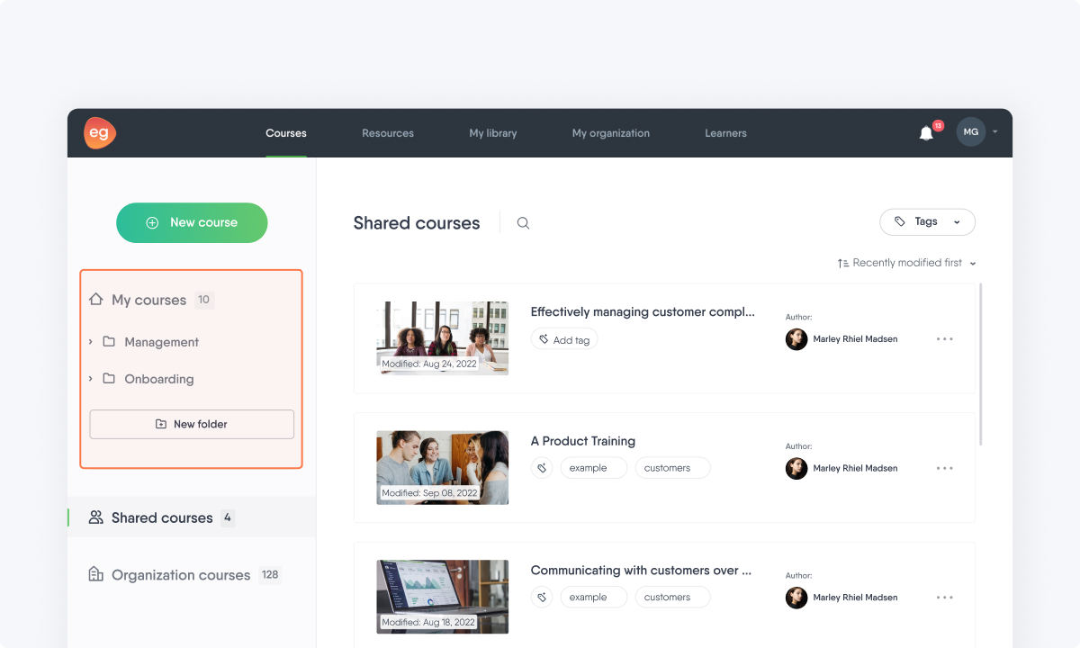
Task: Select the Shared courses sidebar item
Action: [x=162, y=517]
